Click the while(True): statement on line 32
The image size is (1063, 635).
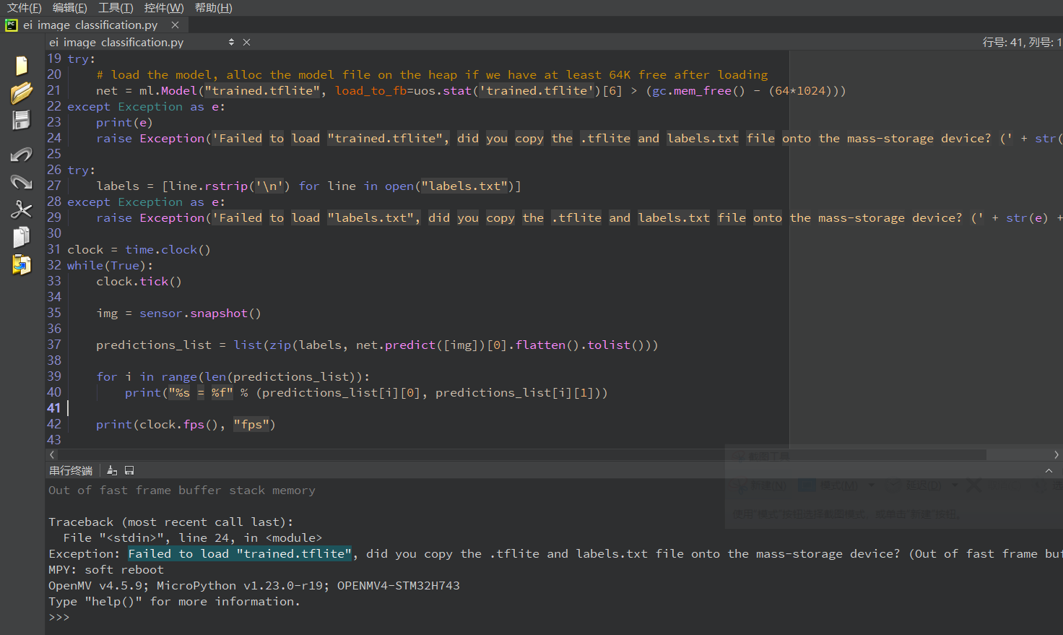(110, 265)
